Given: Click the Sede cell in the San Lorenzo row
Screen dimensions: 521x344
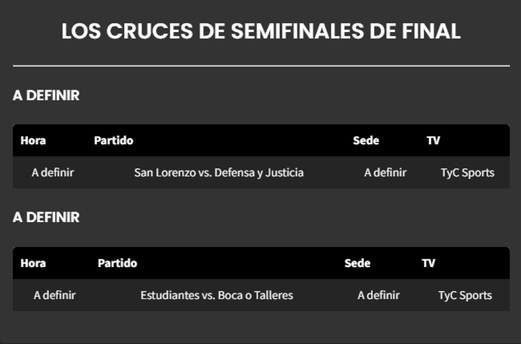Looking at the screenshot, I should 385,173.
